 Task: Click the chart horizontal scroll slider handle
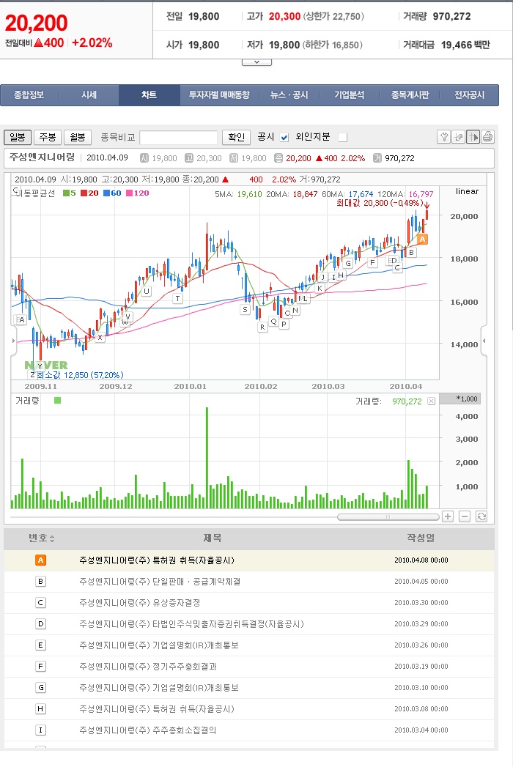pos(388,516)
